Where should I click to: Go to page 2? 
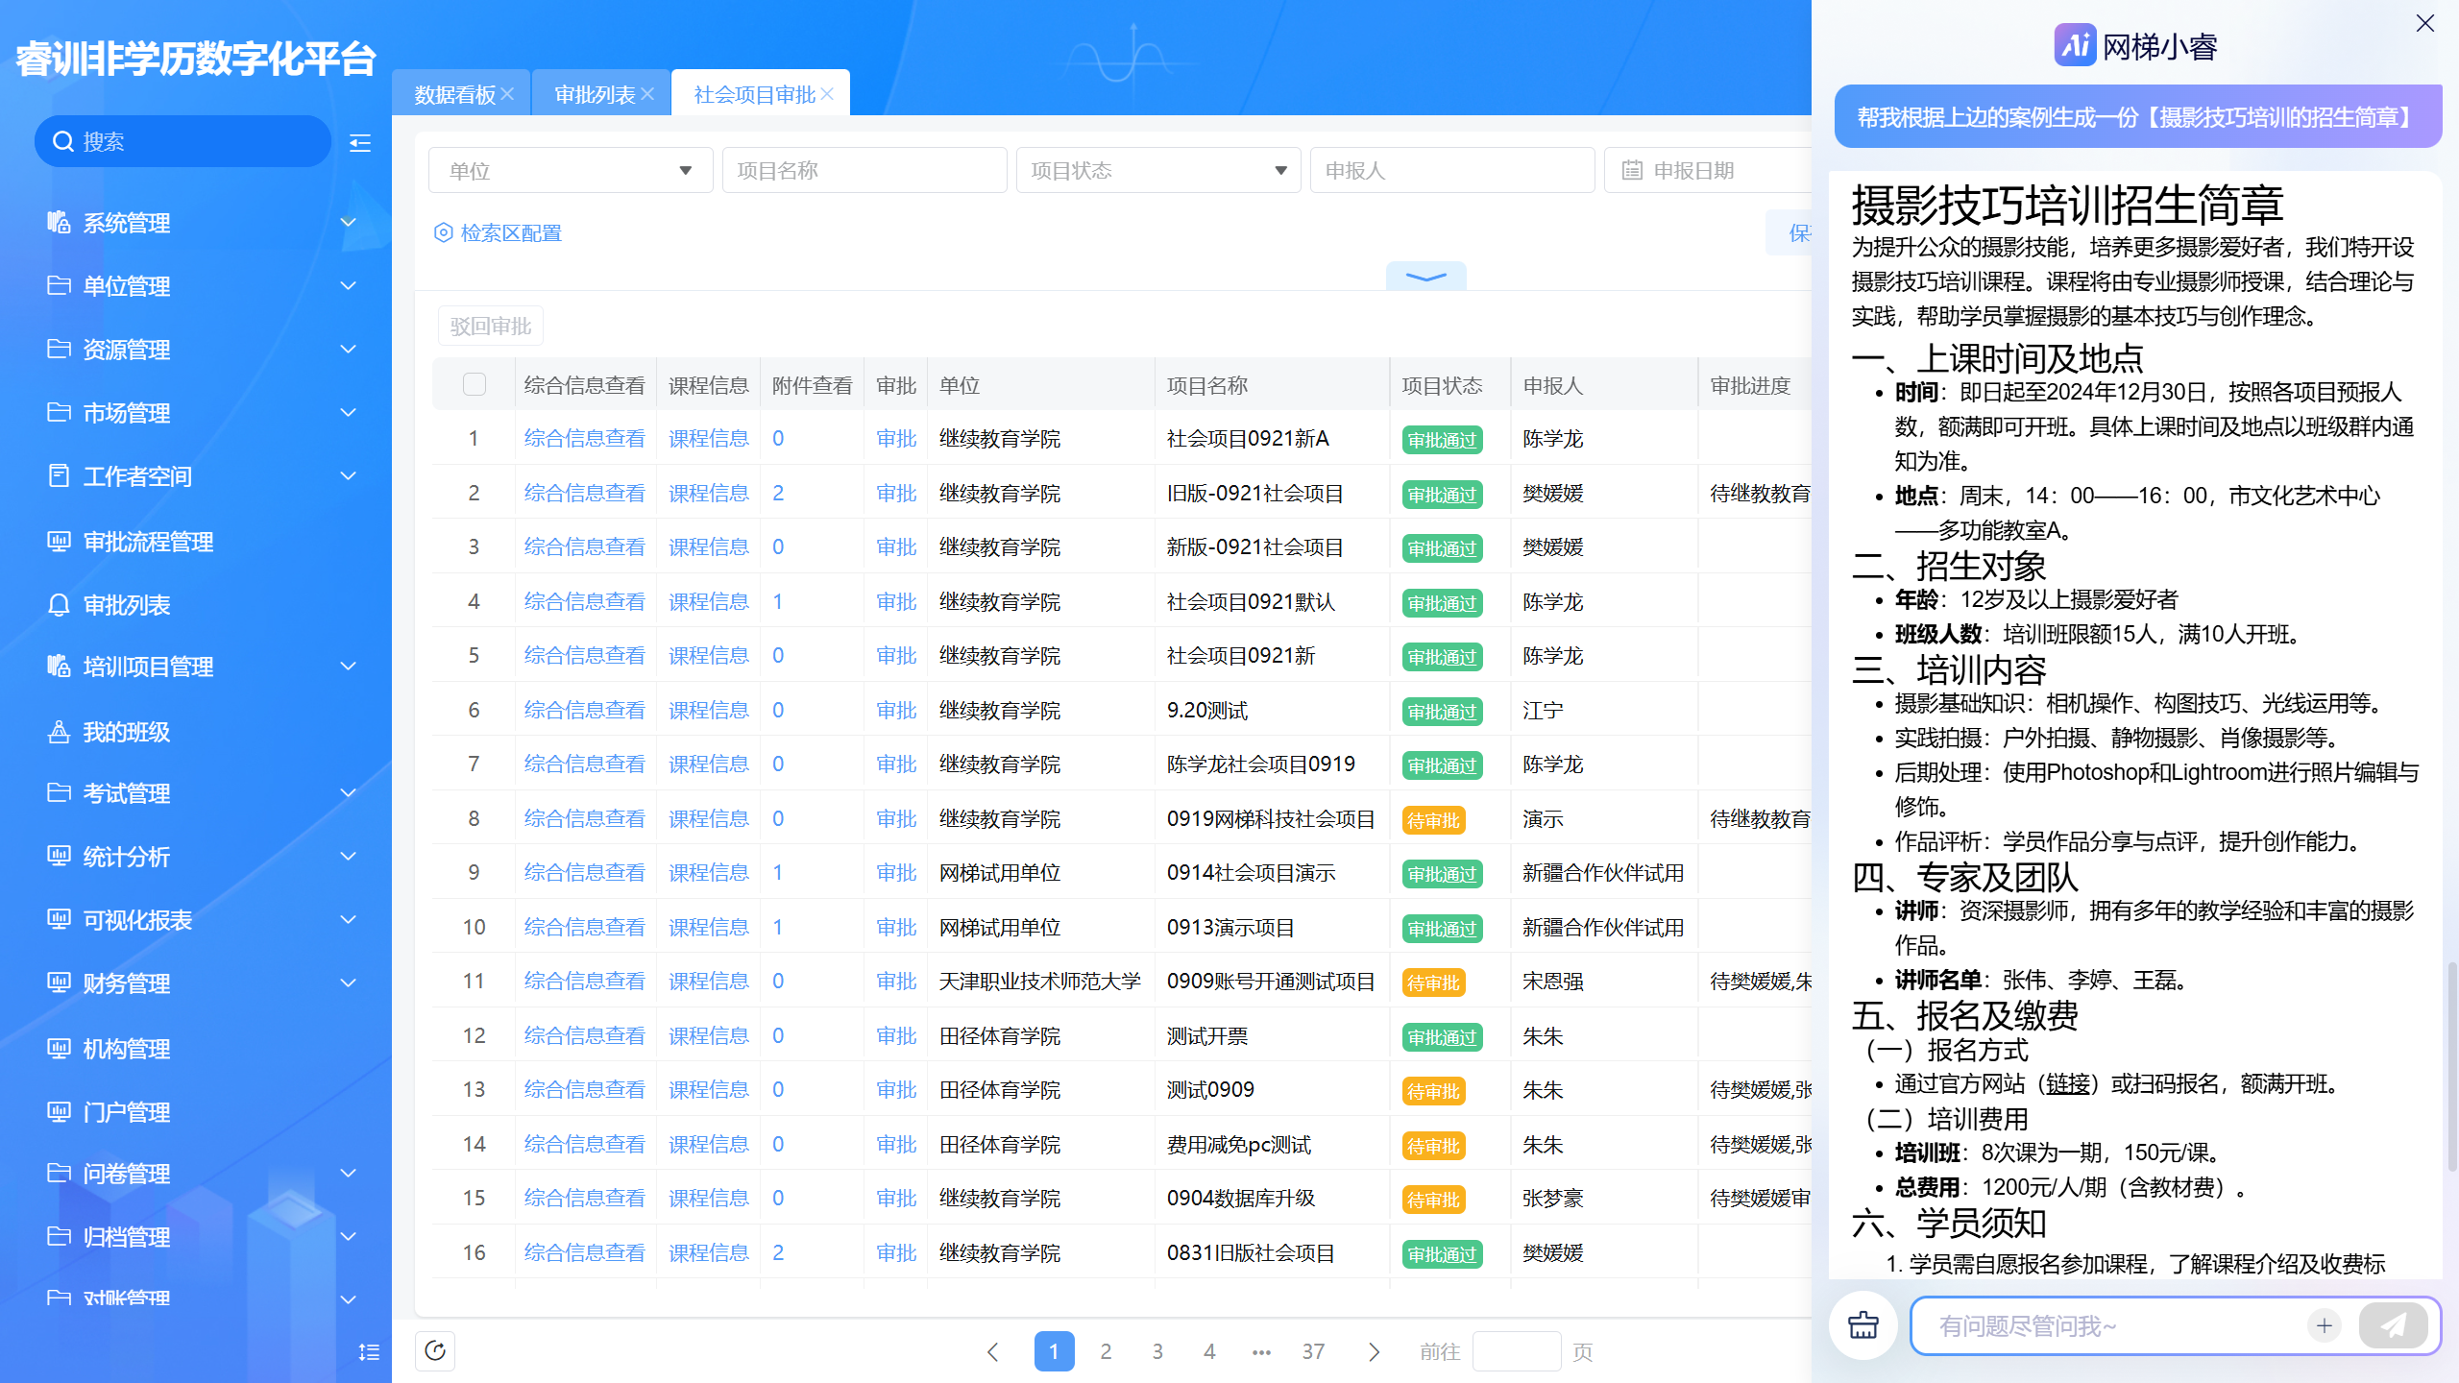[1106, 1352]
